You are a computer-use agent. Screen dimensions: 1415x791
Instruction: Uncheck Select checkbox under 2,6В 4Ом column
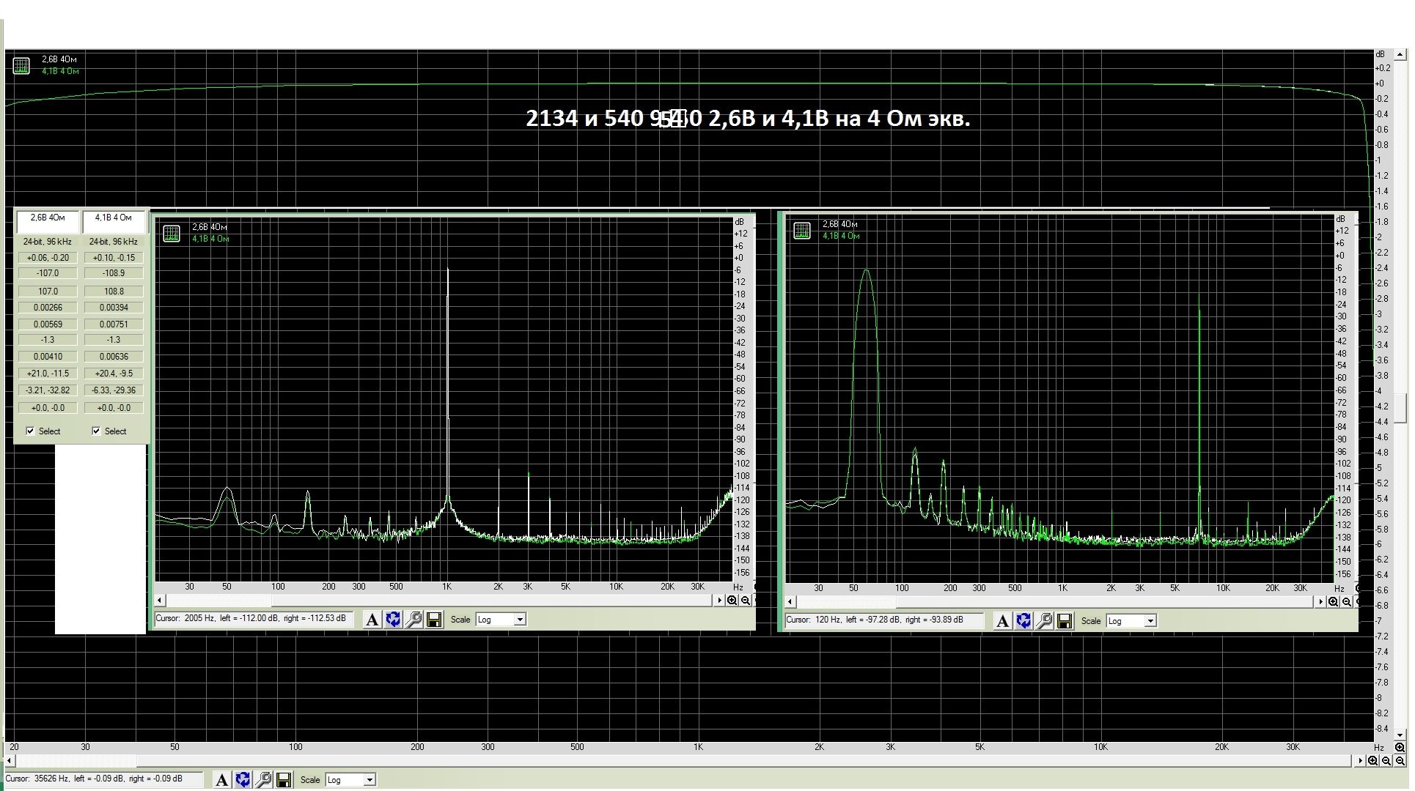pyautogui.click(x=30, y=431)
